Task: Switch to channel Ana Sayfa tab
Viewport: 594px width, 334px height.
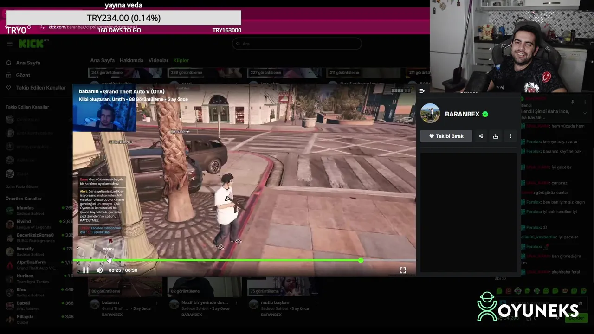Action: pos(102,60)
